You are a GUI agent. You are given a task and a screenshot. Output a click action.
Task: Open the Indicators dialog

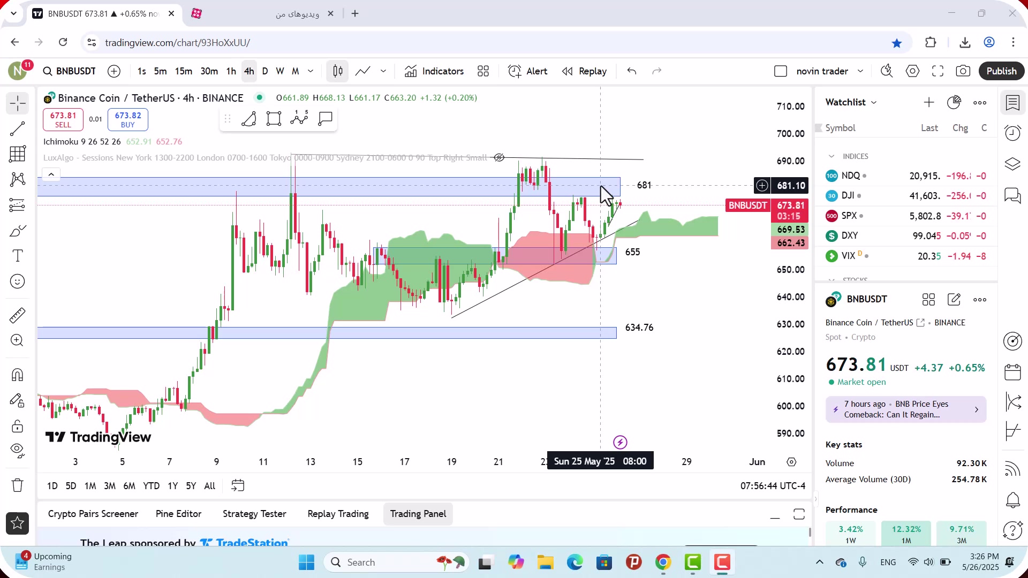pos(434,71)
